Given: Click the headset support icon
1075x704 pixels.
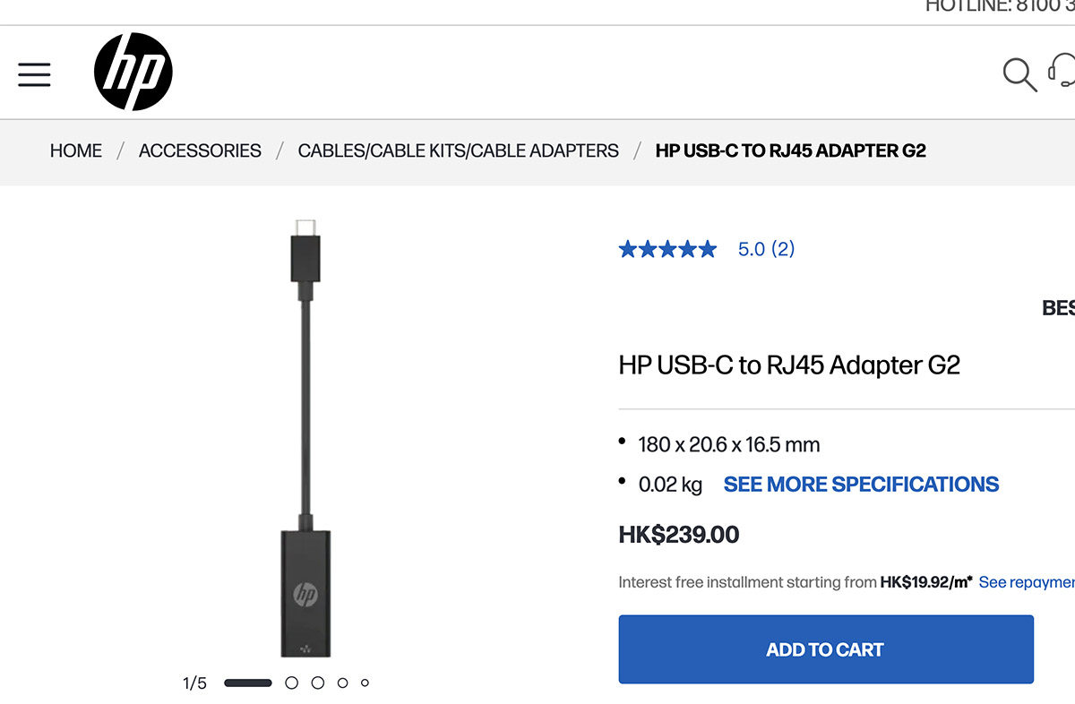Looking at the screenshot, I should coord(1063,72).
